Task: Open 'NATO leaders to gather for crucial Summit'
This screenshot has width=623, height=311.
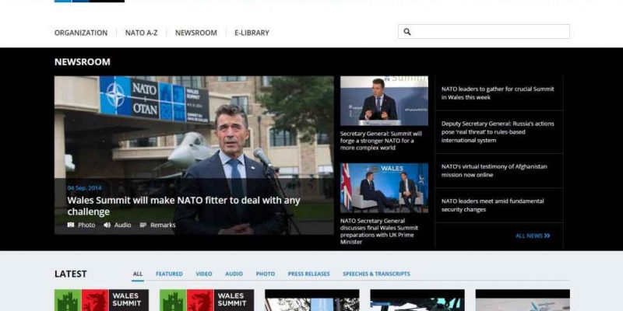Action: click(x=498, y=93)
